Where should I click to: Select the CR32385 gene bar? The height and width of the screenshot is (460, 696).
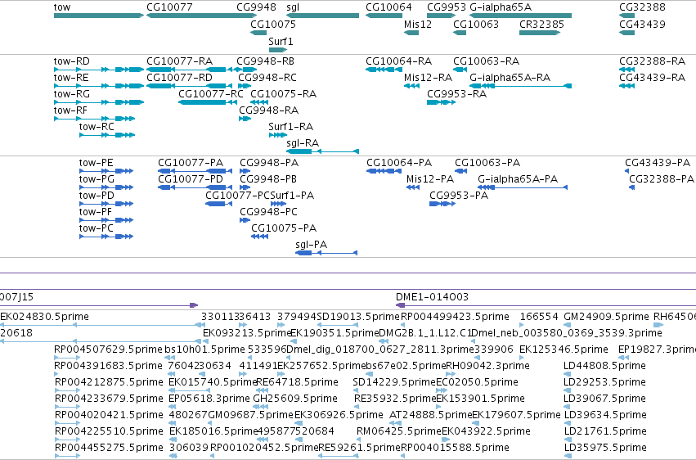[540, 33]
